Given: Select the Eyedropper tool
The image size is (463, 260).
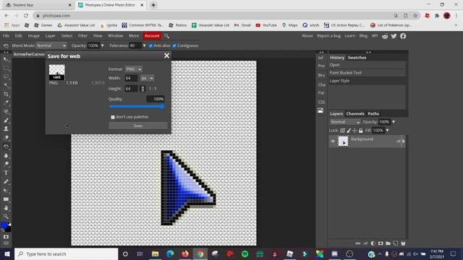Looking at the screenshot, I should point(6,103).
